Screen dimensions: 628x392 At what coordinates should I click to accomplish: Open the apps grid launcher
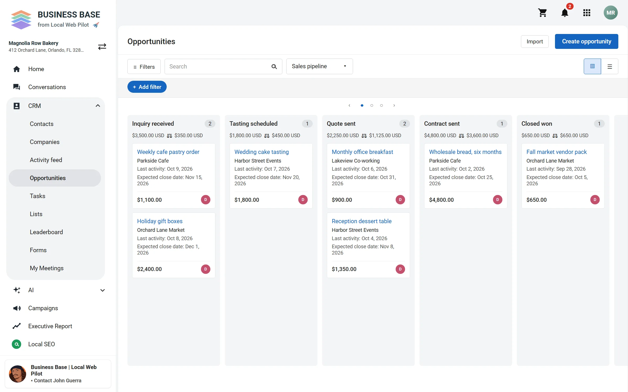[x=587, y=13]
